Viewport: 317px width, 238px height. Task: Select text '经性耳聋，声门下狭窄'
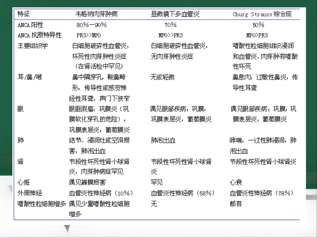click(x=99, y=98)
